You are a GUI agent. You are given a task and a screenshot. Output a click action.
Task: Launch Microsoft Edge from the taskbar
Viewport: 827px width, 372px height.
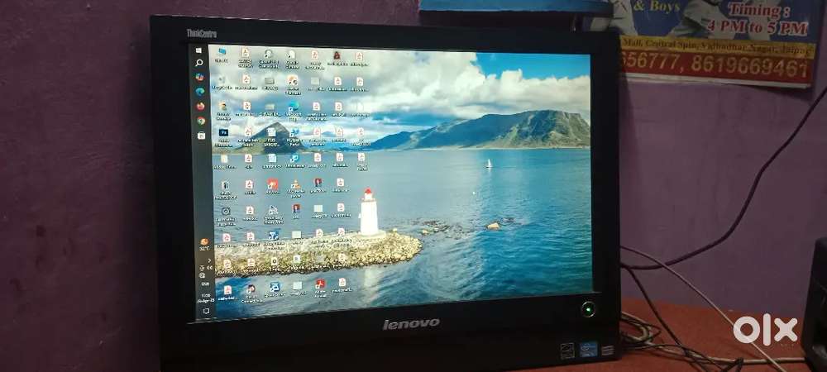[x=200, y=92]
